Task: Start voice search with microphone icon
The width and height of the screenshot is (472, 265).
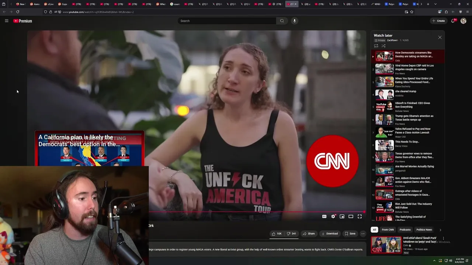Action: [294, 21]
